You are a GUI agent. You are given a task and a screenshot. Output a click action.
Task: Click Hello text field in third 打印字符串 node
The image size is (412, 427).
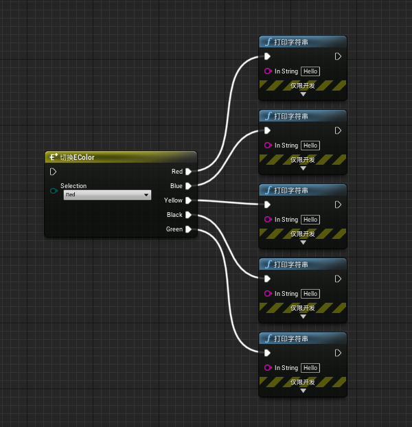[310, 220]
